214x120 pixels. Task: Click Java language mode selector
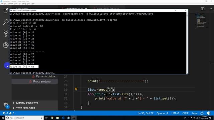[x=194, y=113]
